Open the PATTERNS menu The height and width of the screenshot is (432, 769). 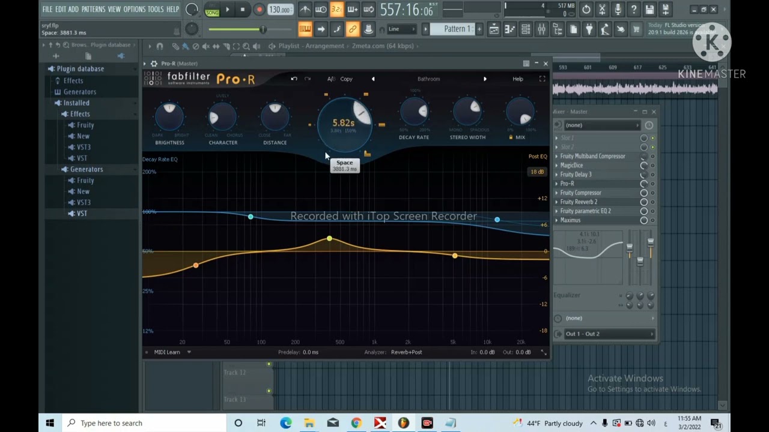(93, 9)
